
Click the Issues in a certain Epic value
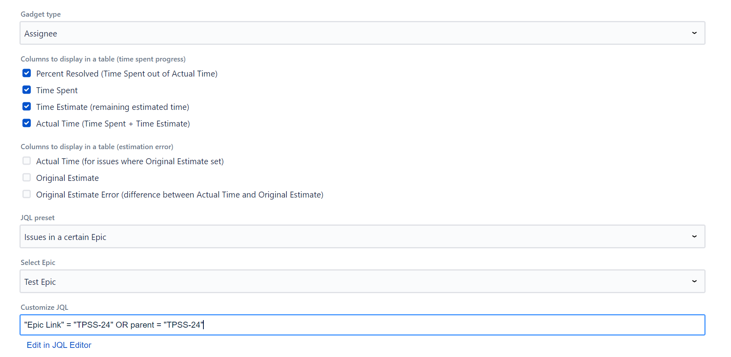pos(65,237)
